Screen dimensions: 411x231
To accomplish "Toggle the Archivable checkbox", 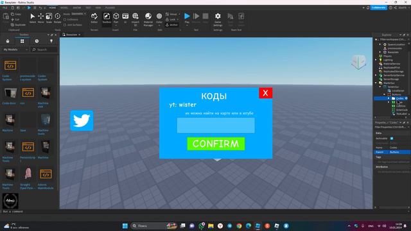I will pos(392,139).
